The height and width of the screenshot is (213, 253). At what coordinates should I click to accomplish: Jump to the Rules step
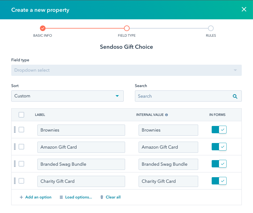click(x=211, y=28)
